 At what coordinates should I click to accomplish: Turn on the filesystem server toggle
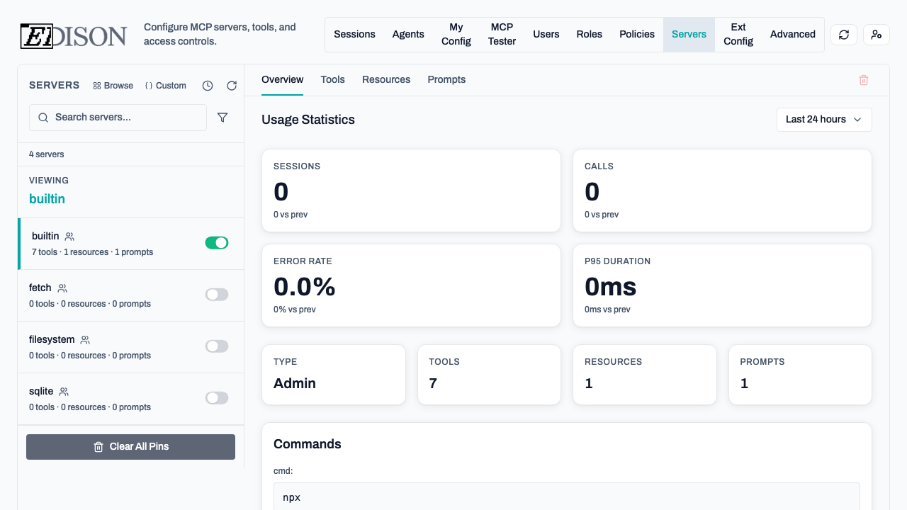pyautogui.click(x=217, y=346)
